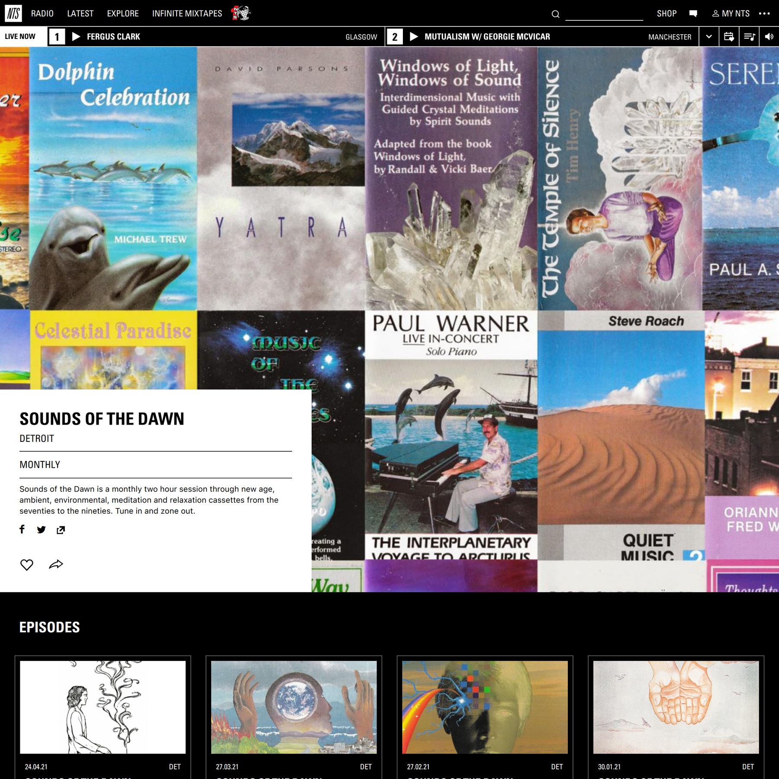The height and width of the screenshot is (779, 779).
Task: Open My NTS account
Action: [731, 13]
